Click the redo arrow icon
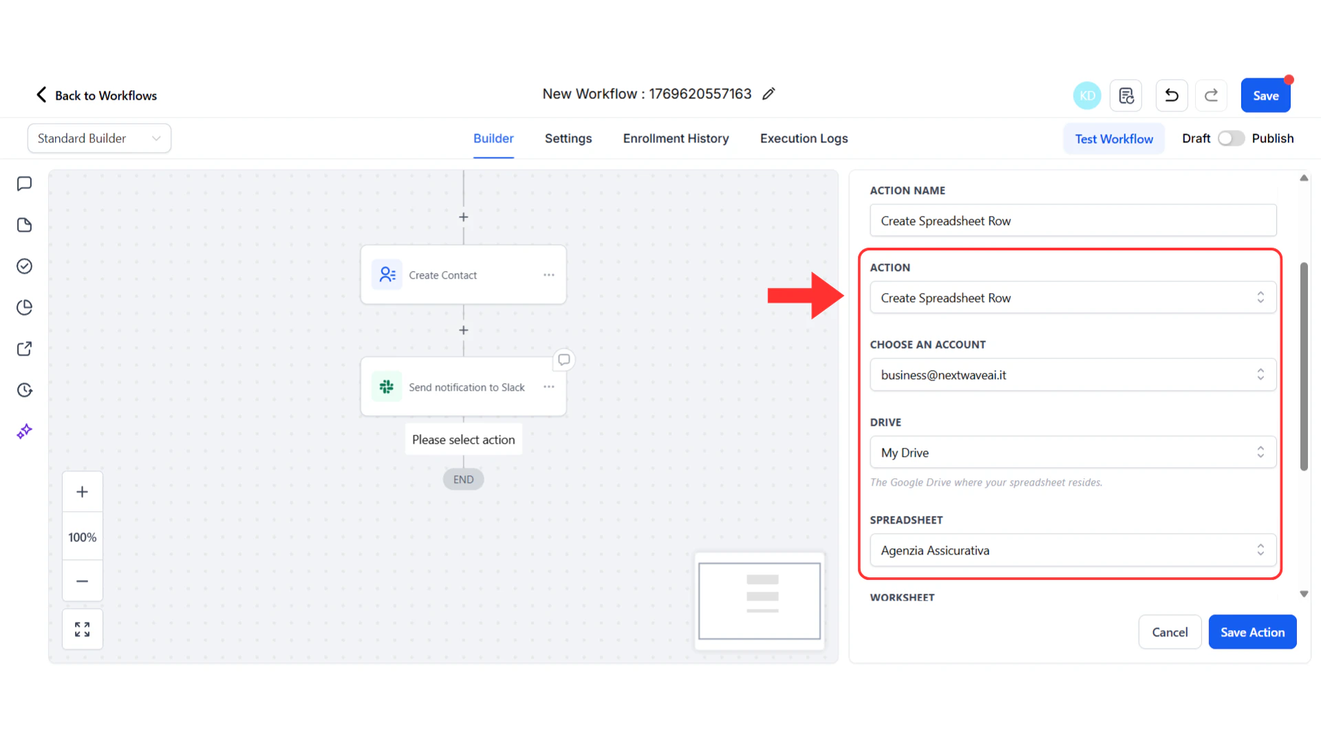The width and height of the screenshot is (1321, 743). (1211, 96)
